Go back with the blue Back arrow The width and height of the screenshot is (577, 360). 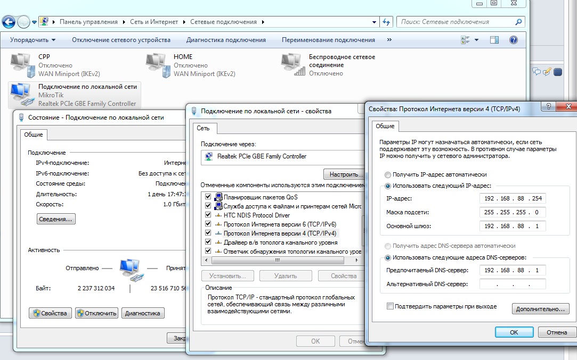[x=9, y=22]
